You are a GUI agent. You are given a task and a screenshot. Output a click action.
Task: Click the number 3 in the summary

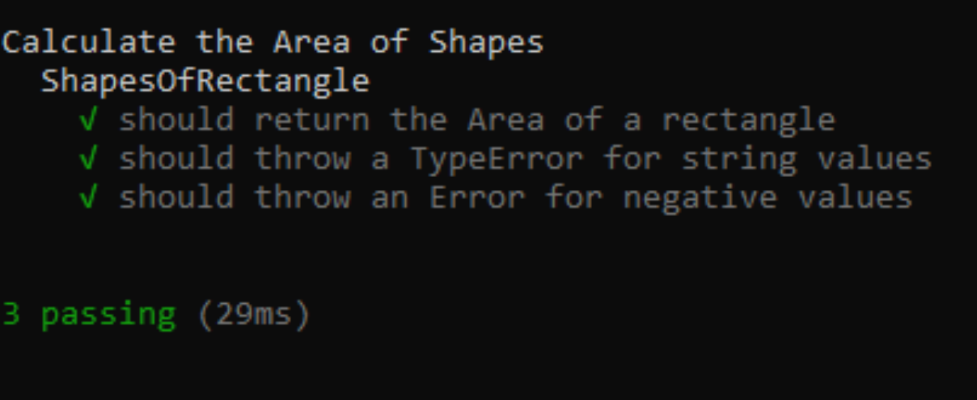[x=11, y=314]
